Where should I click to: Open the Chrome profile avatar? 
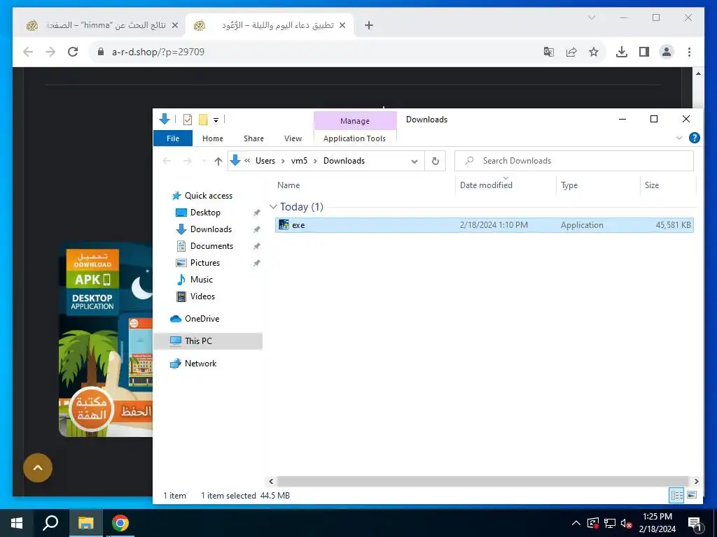coord(667,52)
